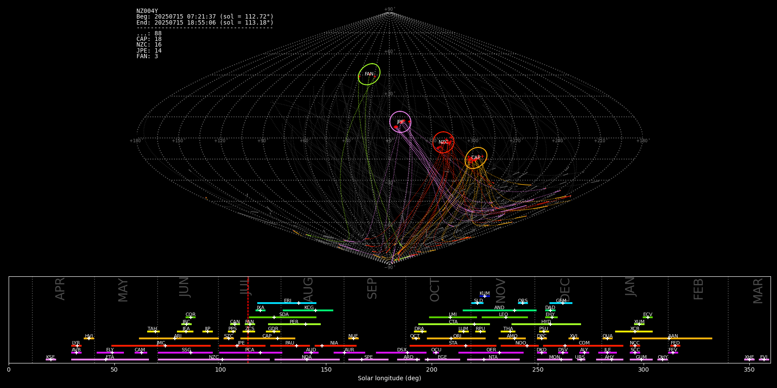Click the 200 tick on solar longitude axis
The image size is (777, 388).
click(x=432, y=369)
